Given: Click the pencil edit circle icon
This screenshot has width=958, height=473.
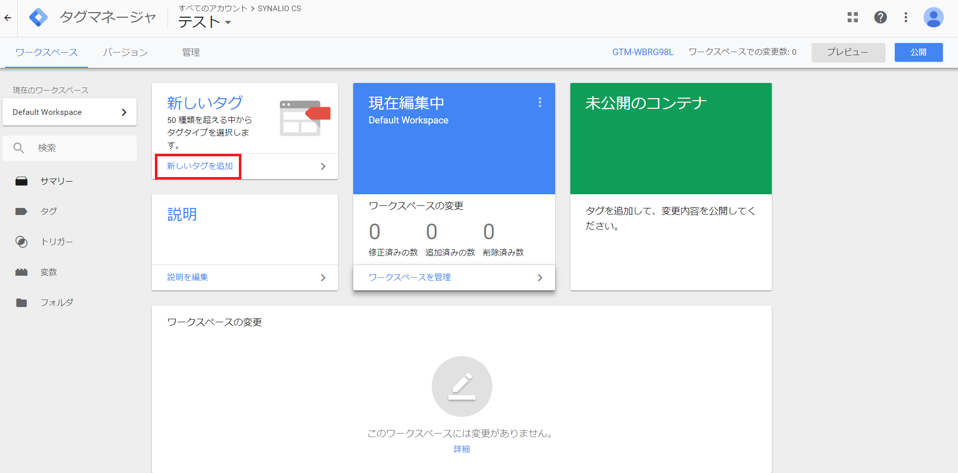Looking at the screenshot, I should [x=462, y=386].
